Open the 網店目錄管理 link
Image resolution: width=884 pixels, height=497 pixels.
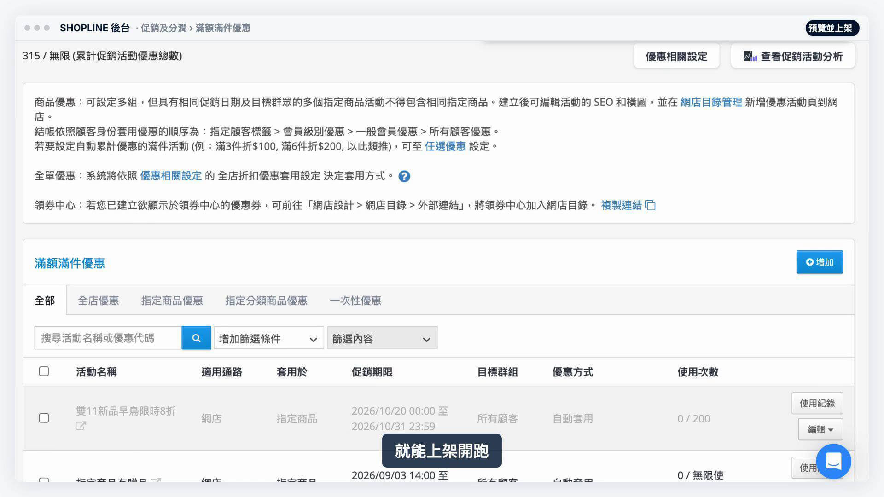tap(711, 102)
